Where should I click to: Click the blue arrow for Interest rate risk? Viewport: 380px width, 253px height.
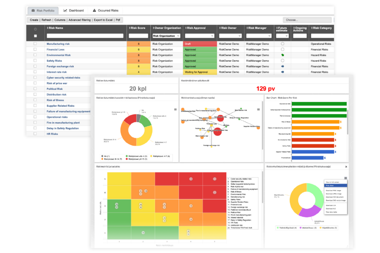click(x=282, y=72)
